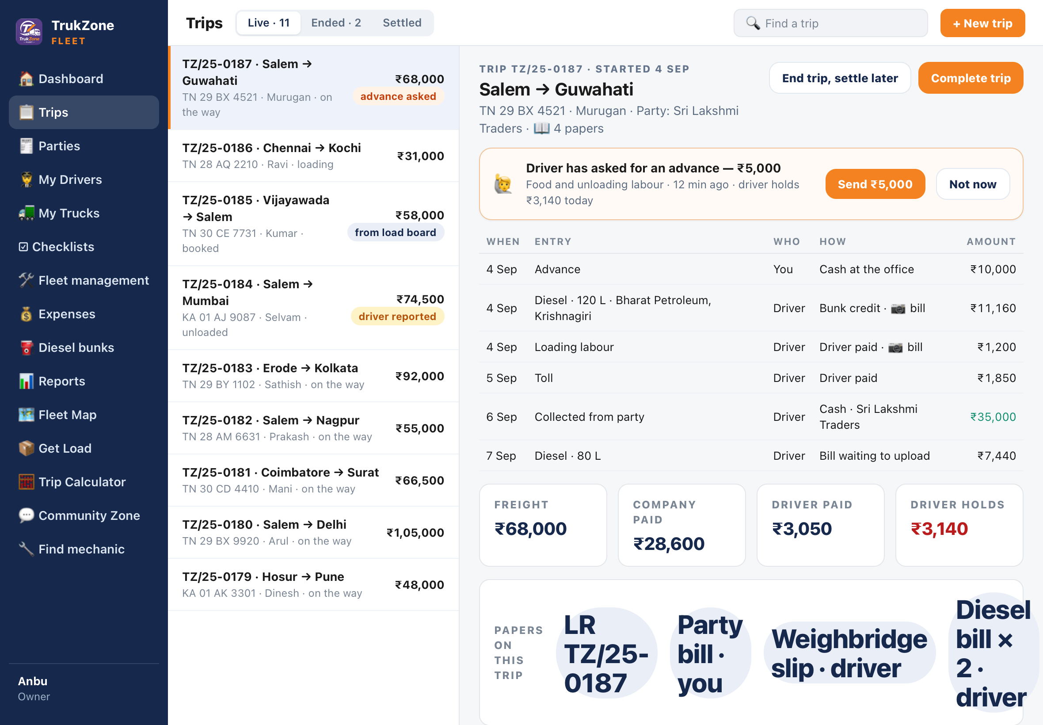This screenshot has height=725, width=1043.
Task: Open the Reports menu item
Action: 84,381
